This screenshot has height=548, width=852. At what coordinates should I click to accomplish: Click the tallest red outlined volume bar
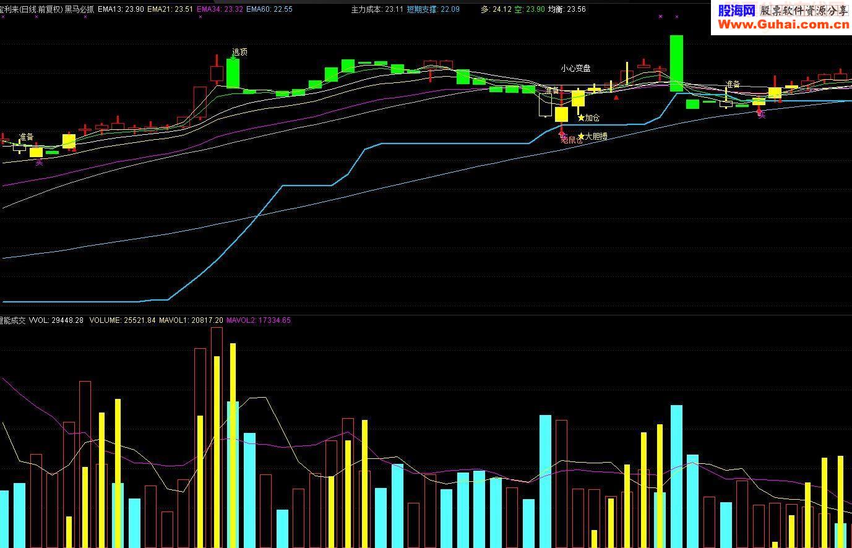click(217, 438)
